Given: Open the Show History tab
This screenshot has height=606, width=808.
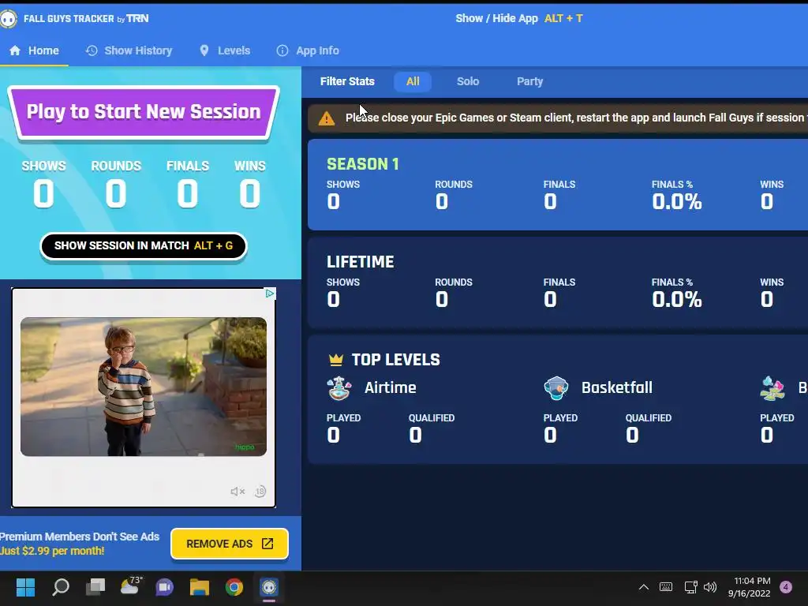Looking at the screenshot, I should click(129, 50).
